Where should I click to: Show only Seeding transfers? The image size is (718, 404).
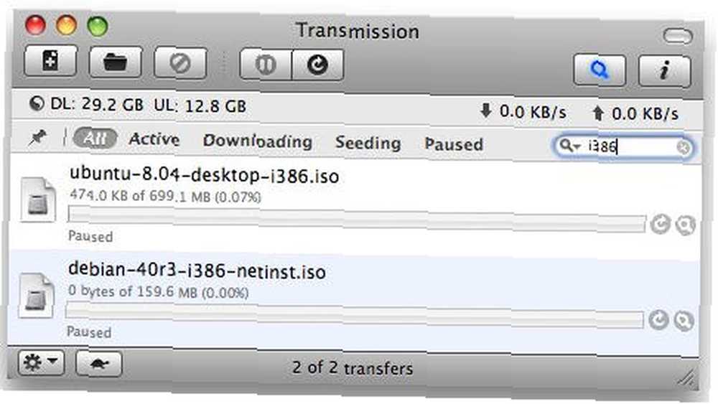pos(368,143)
